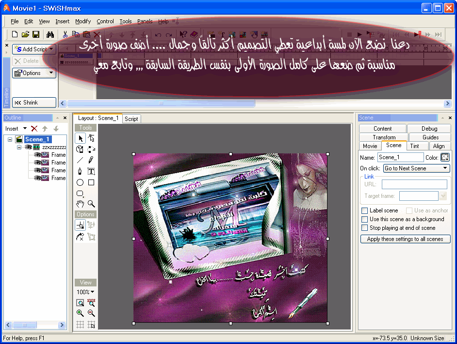Click the scene Name input field
This screenshot has width=457, height=344.
tap(400, 157)
